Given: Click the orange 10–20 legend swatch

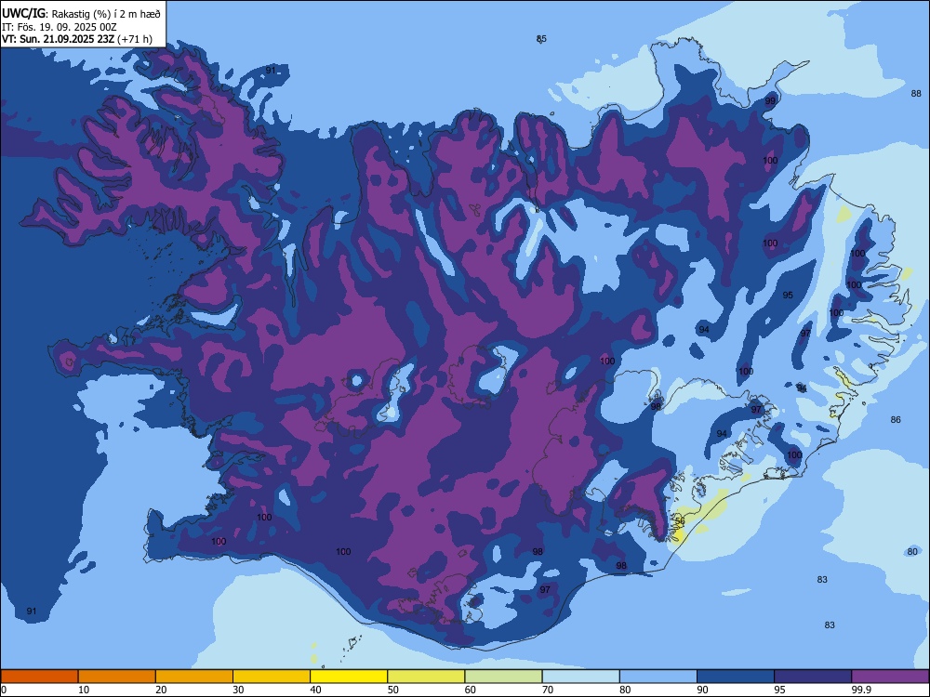Looking at the screenshot, I should (x=117, y=677).
